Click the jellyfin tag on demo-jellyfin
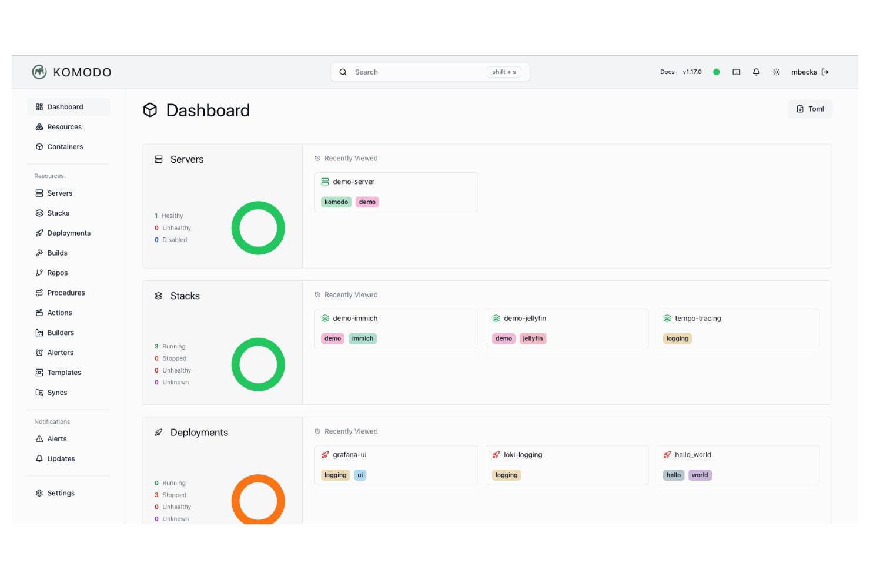 click(533, 338)
